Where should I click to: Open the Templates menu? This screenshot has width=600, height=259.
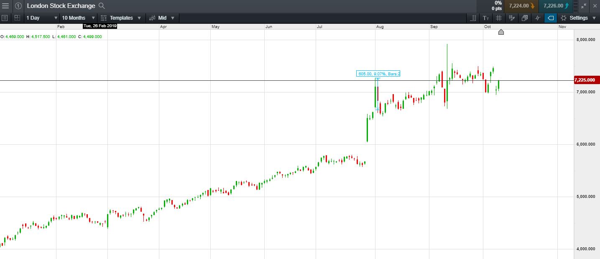click(121, 18)
